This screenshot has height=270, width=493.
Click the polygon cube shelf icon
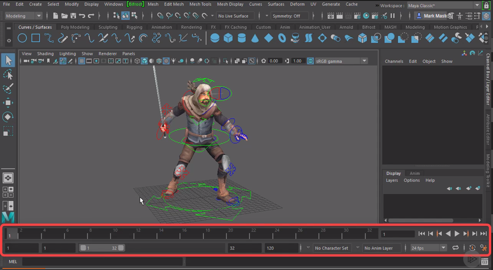coord(228,38)
